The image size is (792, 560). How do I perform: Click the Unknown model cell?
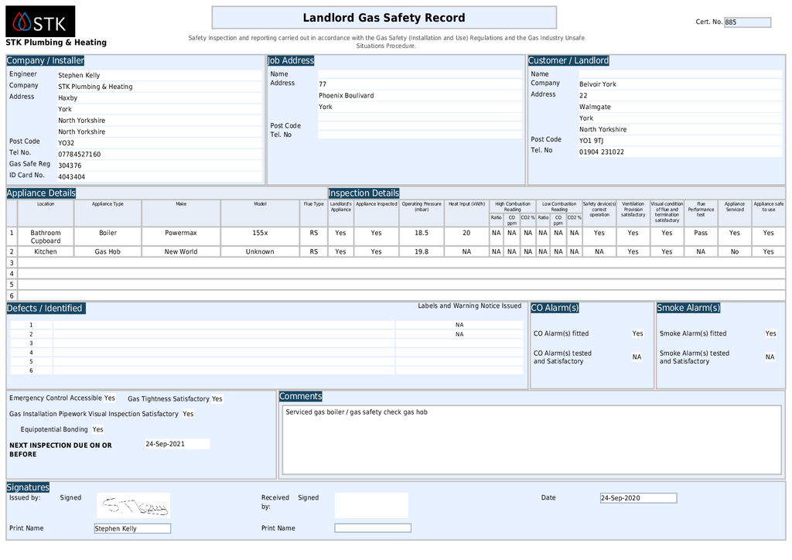260,251
